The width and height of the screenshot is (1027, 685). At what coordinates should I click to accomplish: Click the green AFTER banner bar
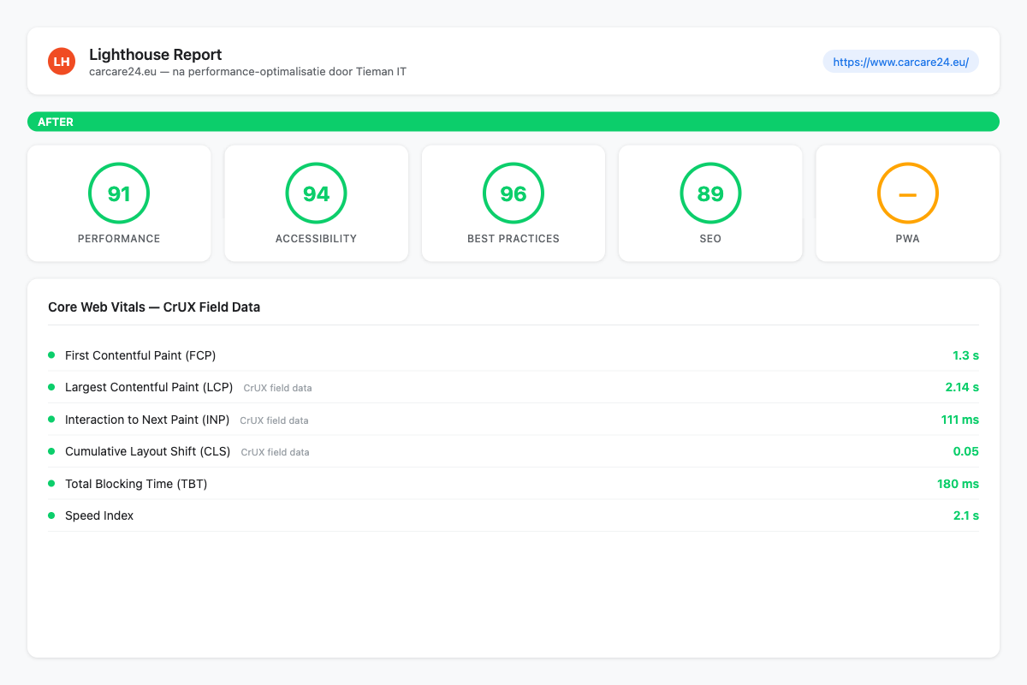[x=513, y=122]
